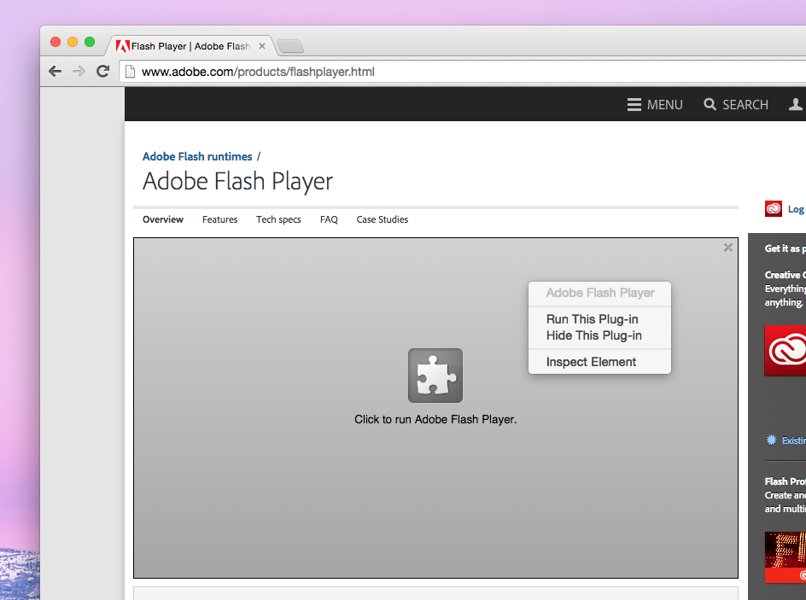Follow the Adobe Flash runtimes breadcrumb link

coord(197,156)
